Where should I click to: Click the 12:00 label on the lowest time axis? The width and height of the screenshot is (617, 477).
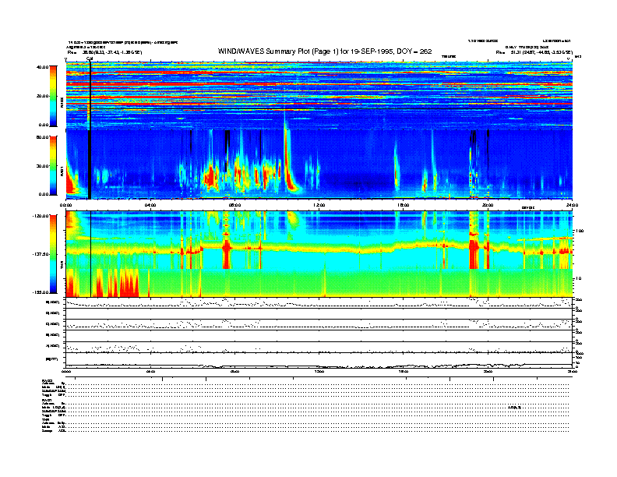319,372
